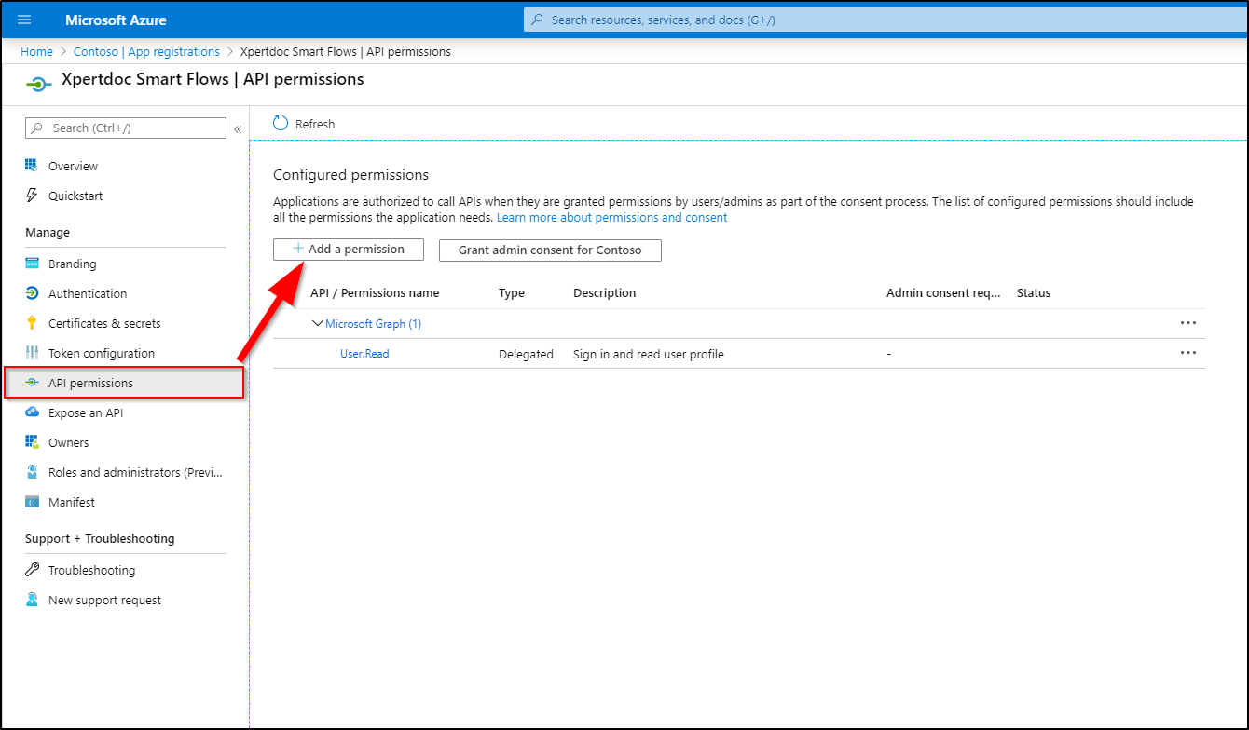The image size is (1249, 730).
Task: Open the Azure portal hamburger menu
Action: coord(25,20)
